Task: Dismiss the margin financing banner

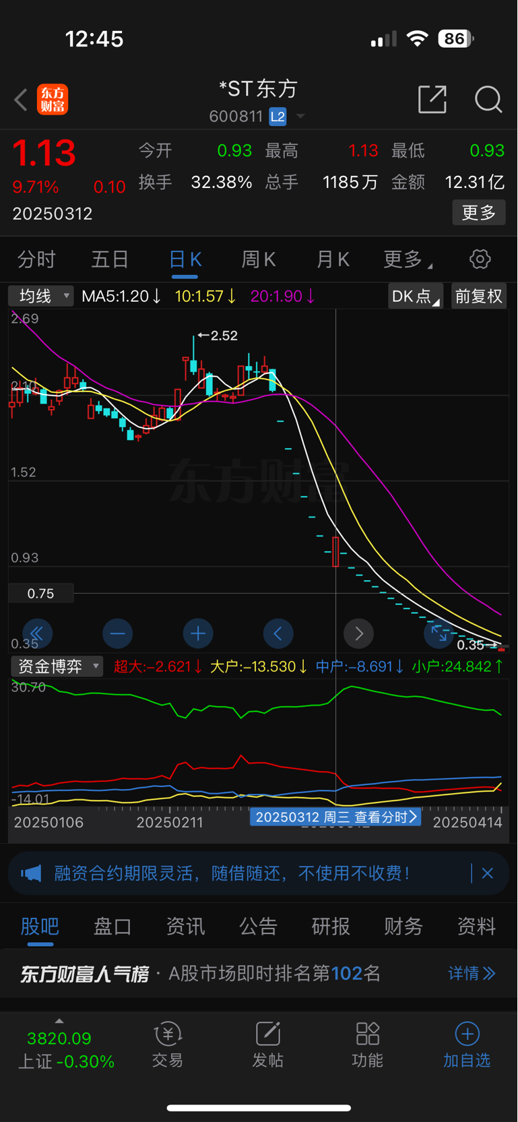Action: 488,873
